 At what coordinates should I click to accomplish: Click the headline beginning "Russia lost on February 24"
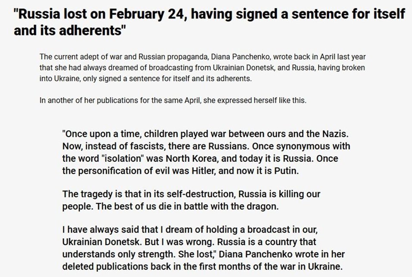click(x=209, y=22)
